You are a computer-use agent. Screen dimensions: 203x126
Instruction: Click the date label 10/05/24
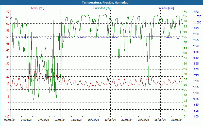pos(60,120)
